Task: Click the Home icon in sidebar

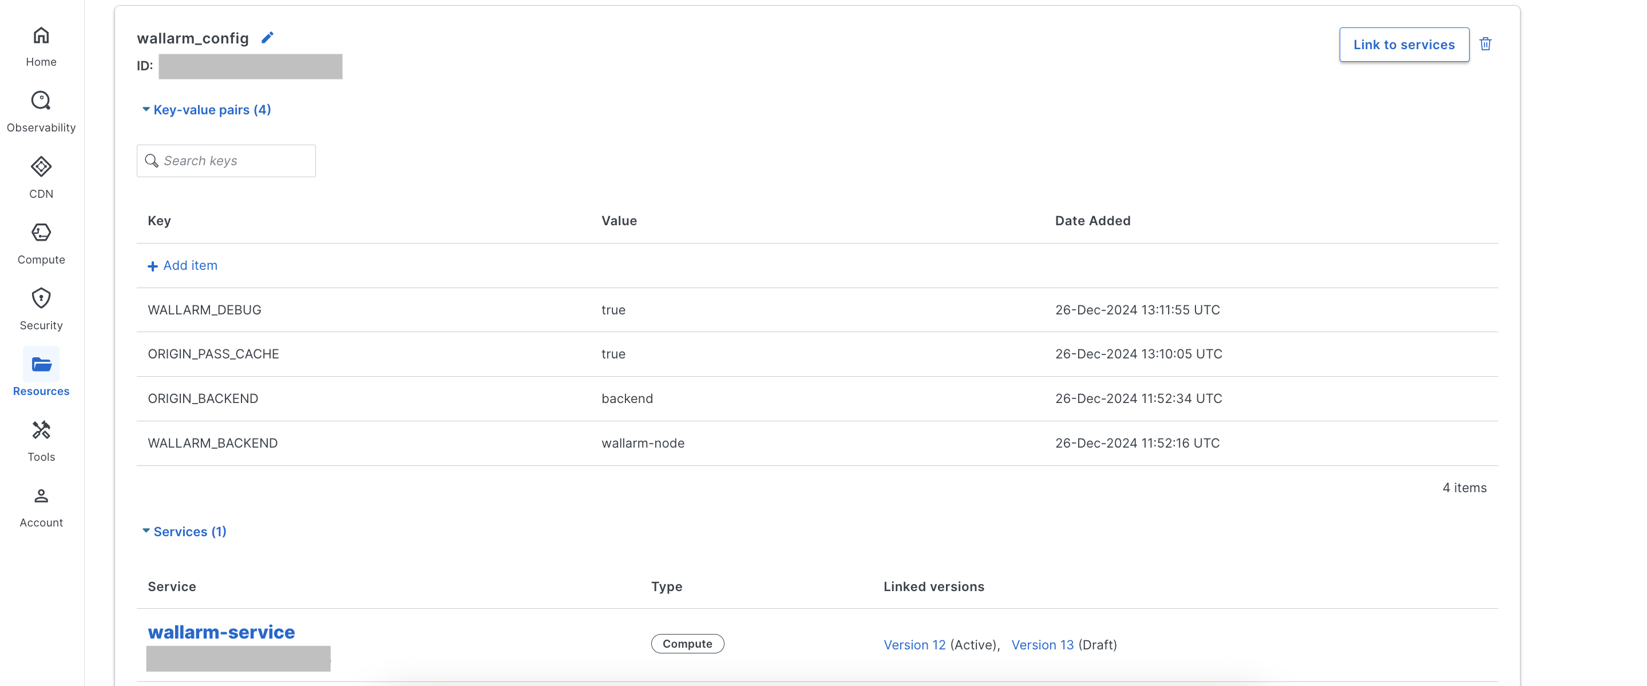Action: pyautogui.click(x=41, y=36)
